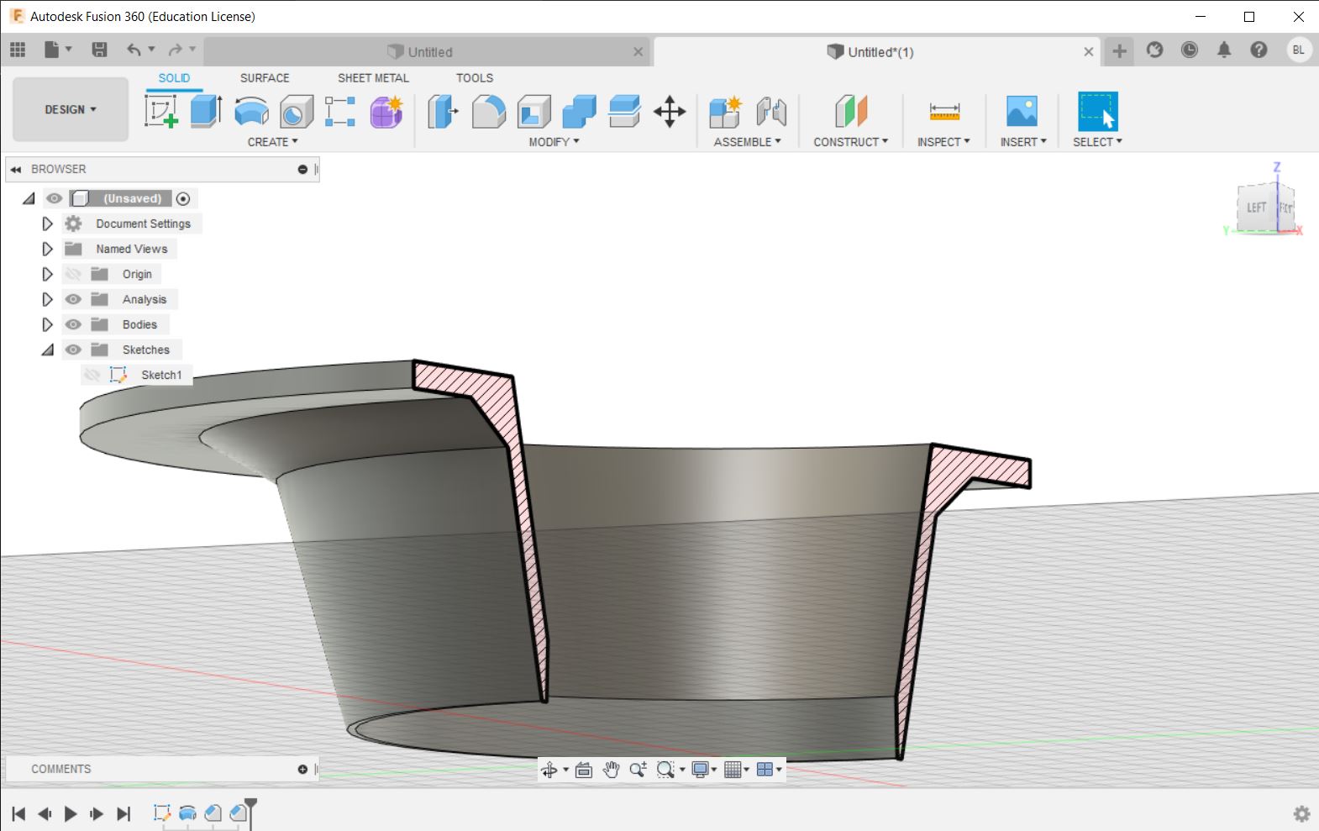Screen dimensions: 1319x831
Task: Select the Fillet tool icon
Action: tap(488, 111)
